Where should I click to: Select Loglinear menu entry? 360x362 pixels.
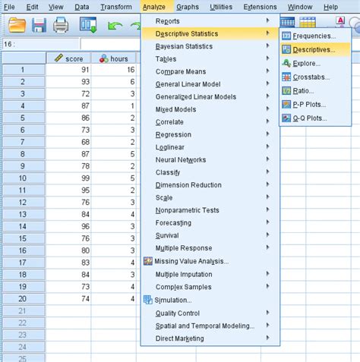pyautogui.click(x=210, y=147)
